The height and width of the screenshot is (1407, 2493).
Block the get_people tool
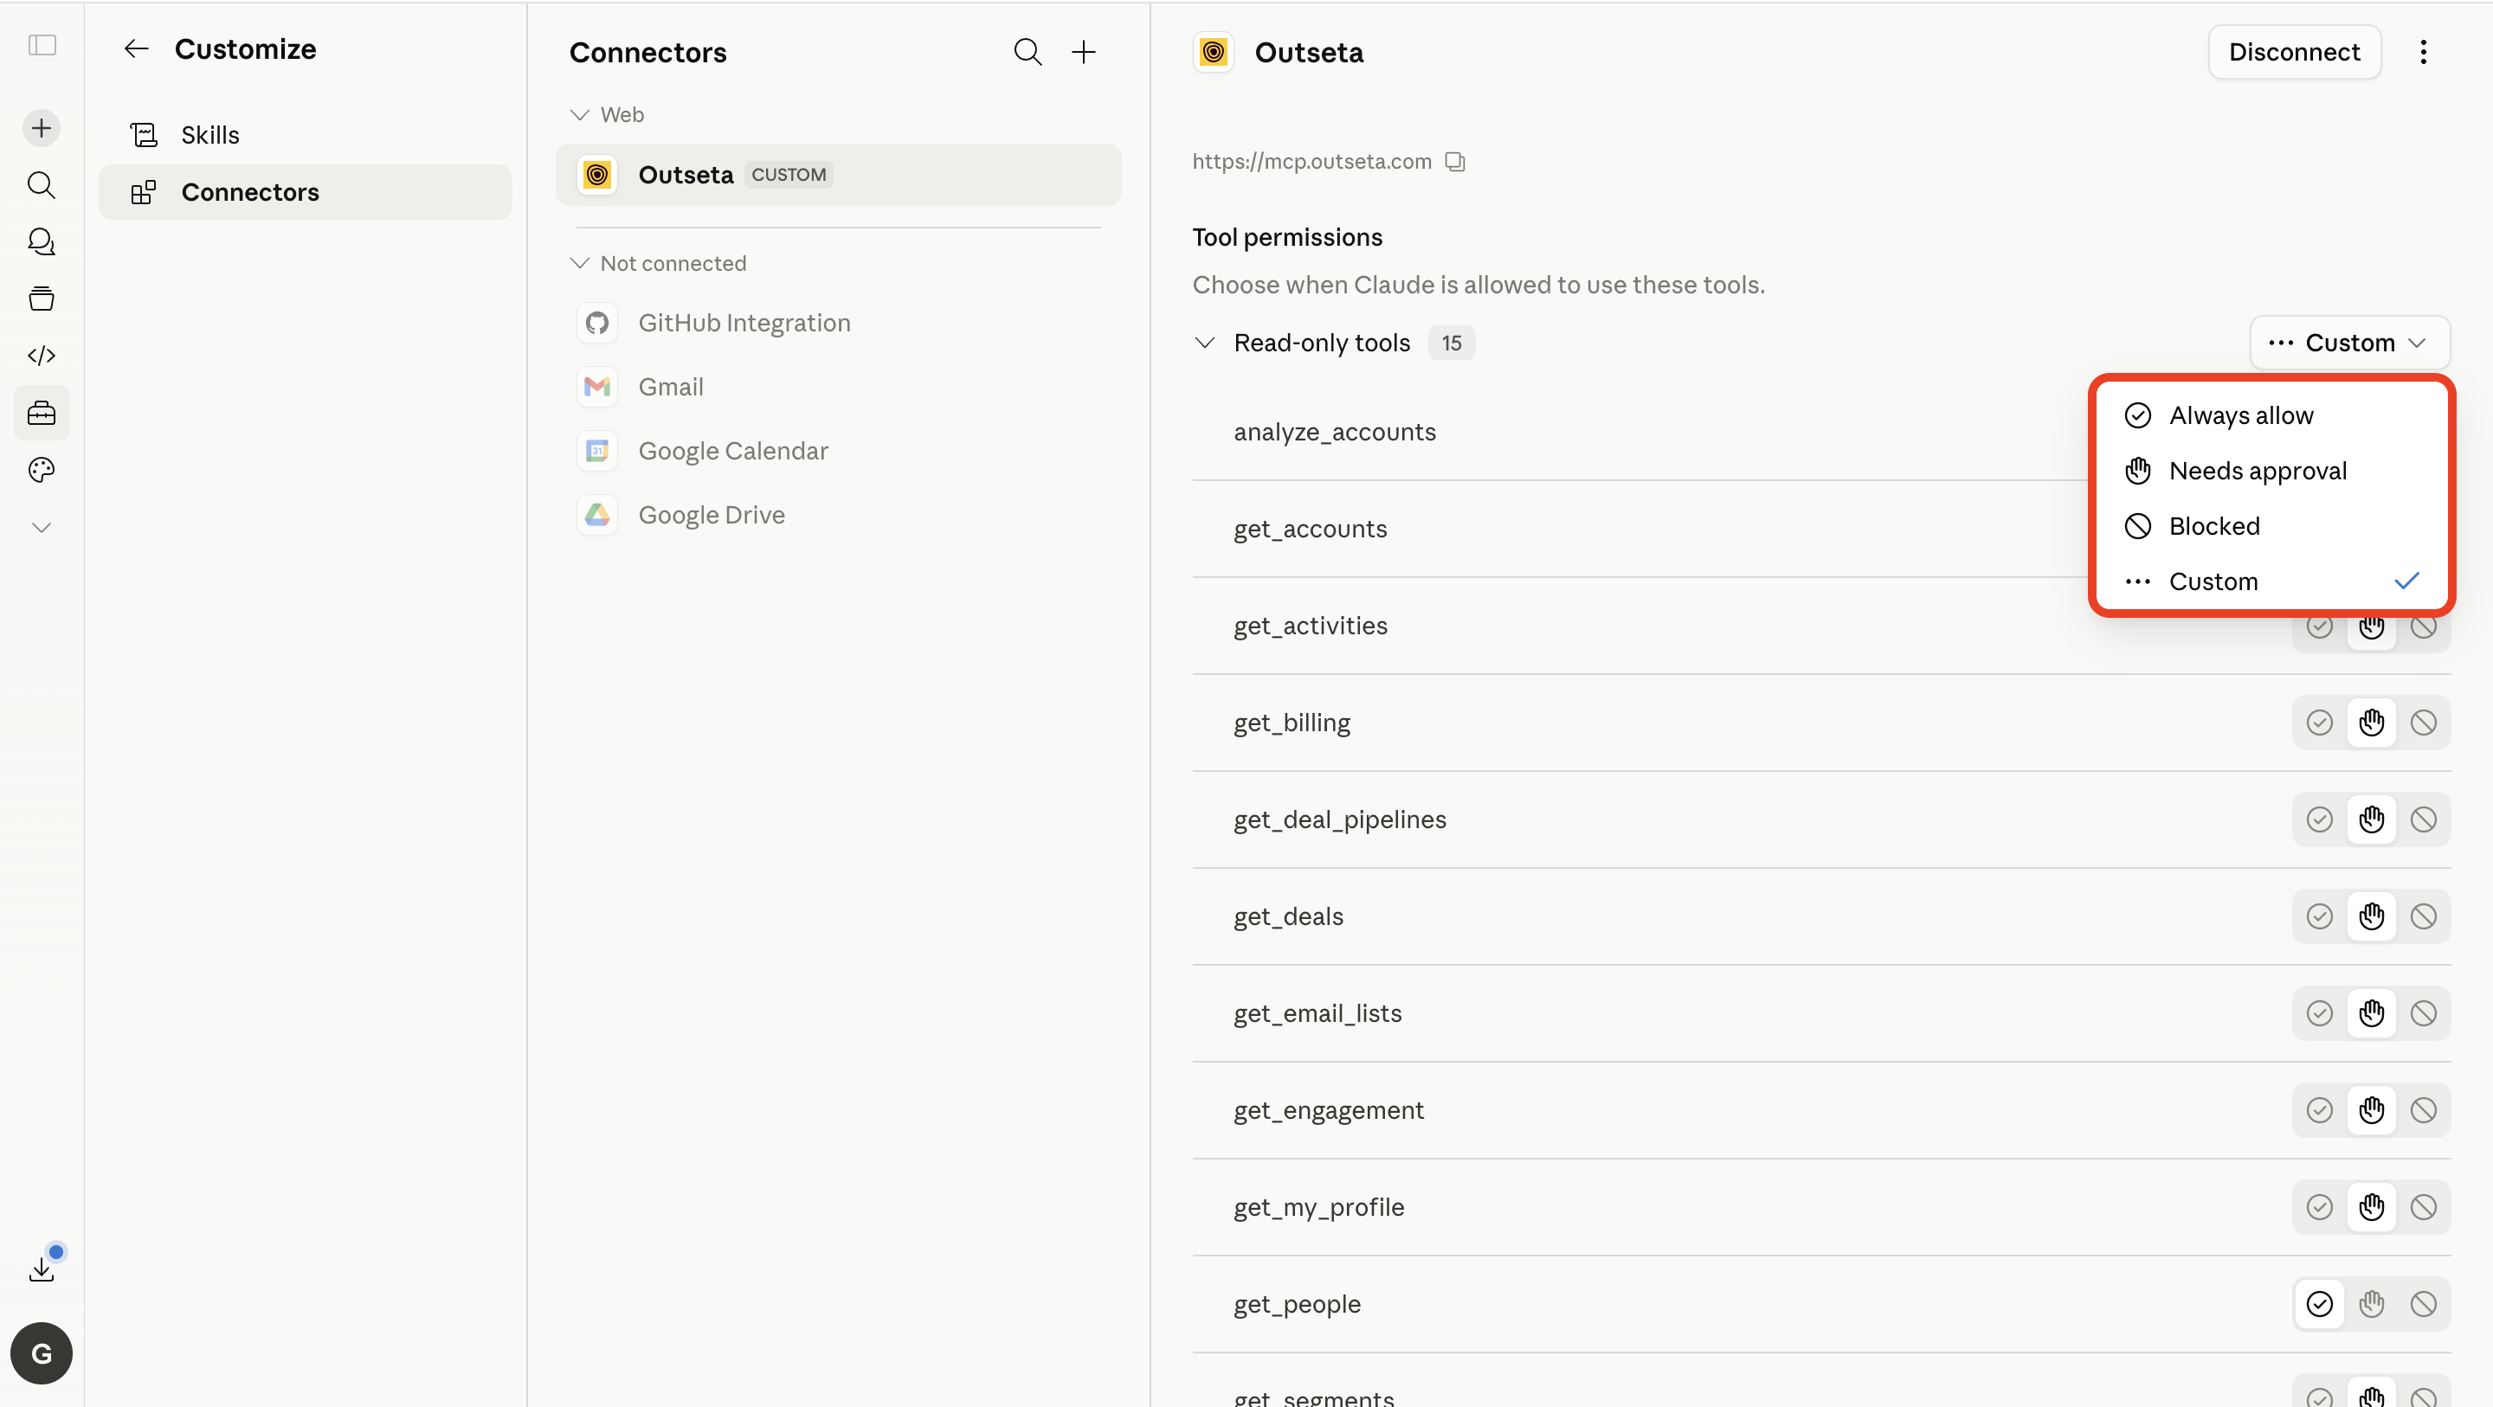[x=2424, y=1303]
